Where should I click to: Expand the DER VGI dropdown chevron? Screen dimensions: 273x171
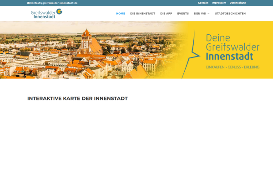(208, 14)
